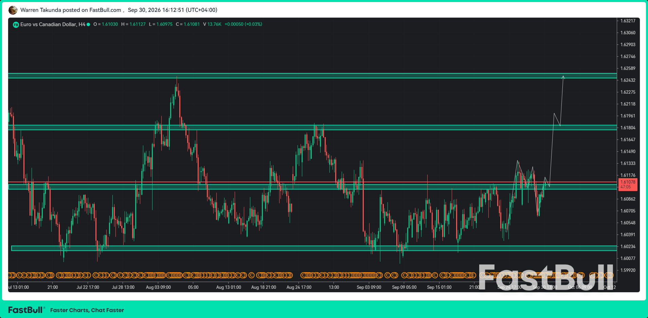
Task: Click the 1.60391 price axis label
Action: 628,235
